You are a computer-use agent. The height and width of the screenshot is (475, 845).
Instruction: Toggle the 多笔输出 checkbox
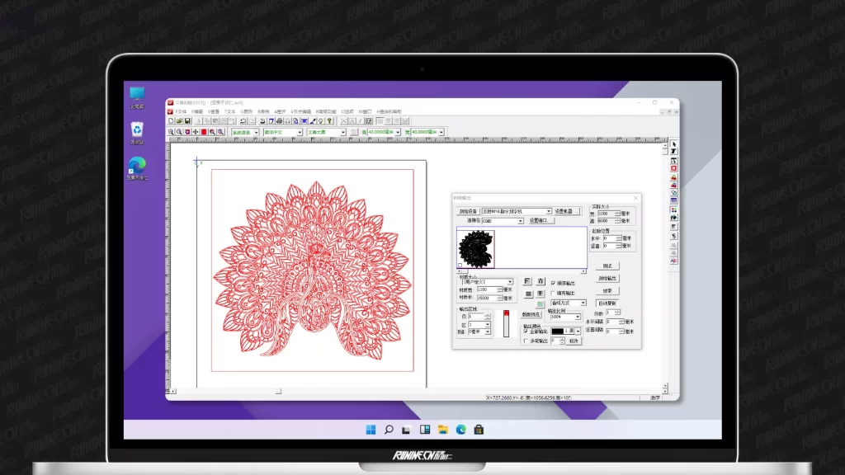click(x=526, y=341)
